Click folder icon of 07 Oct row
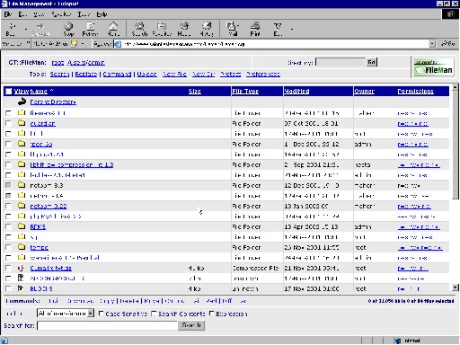 click(x=22, y=123)
